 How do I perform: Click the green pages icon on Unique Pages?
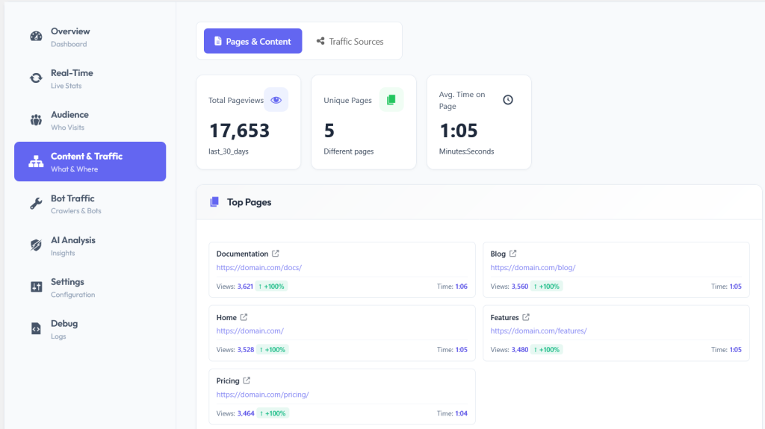click(391, 100)
